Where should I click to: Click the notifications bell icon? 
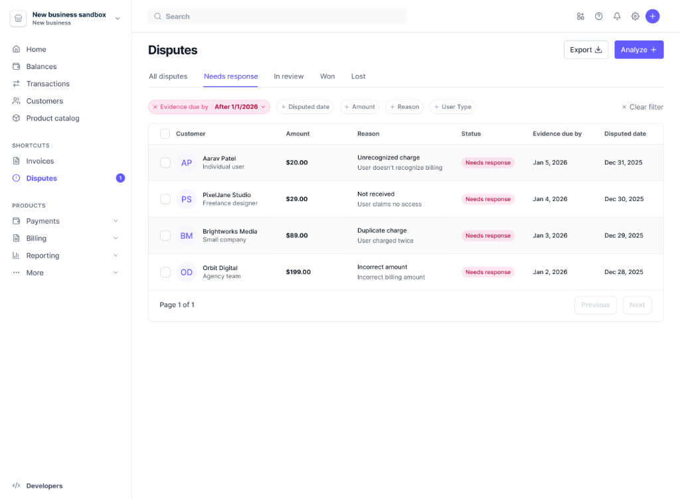617,16
